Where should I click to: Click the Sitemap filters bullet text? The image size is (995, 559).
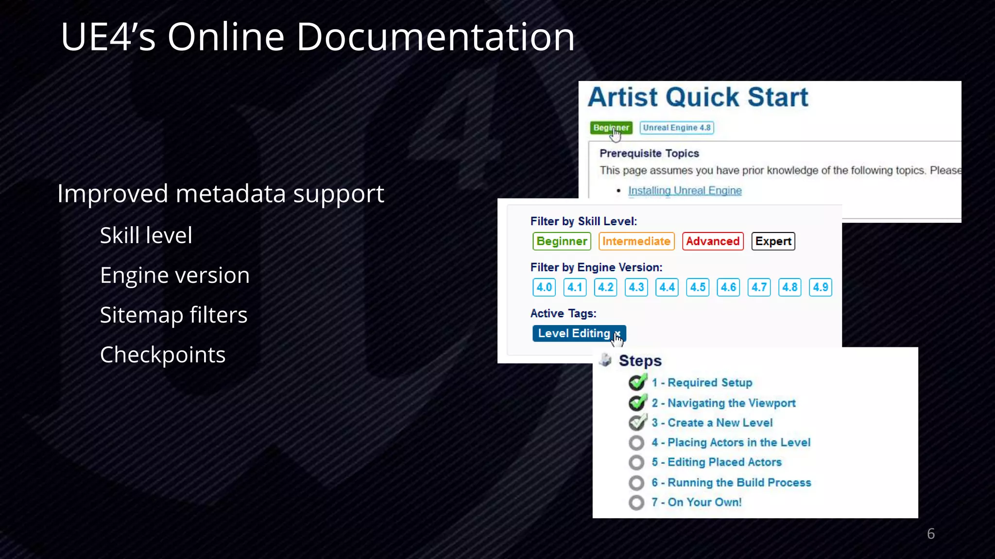point(173,315)
